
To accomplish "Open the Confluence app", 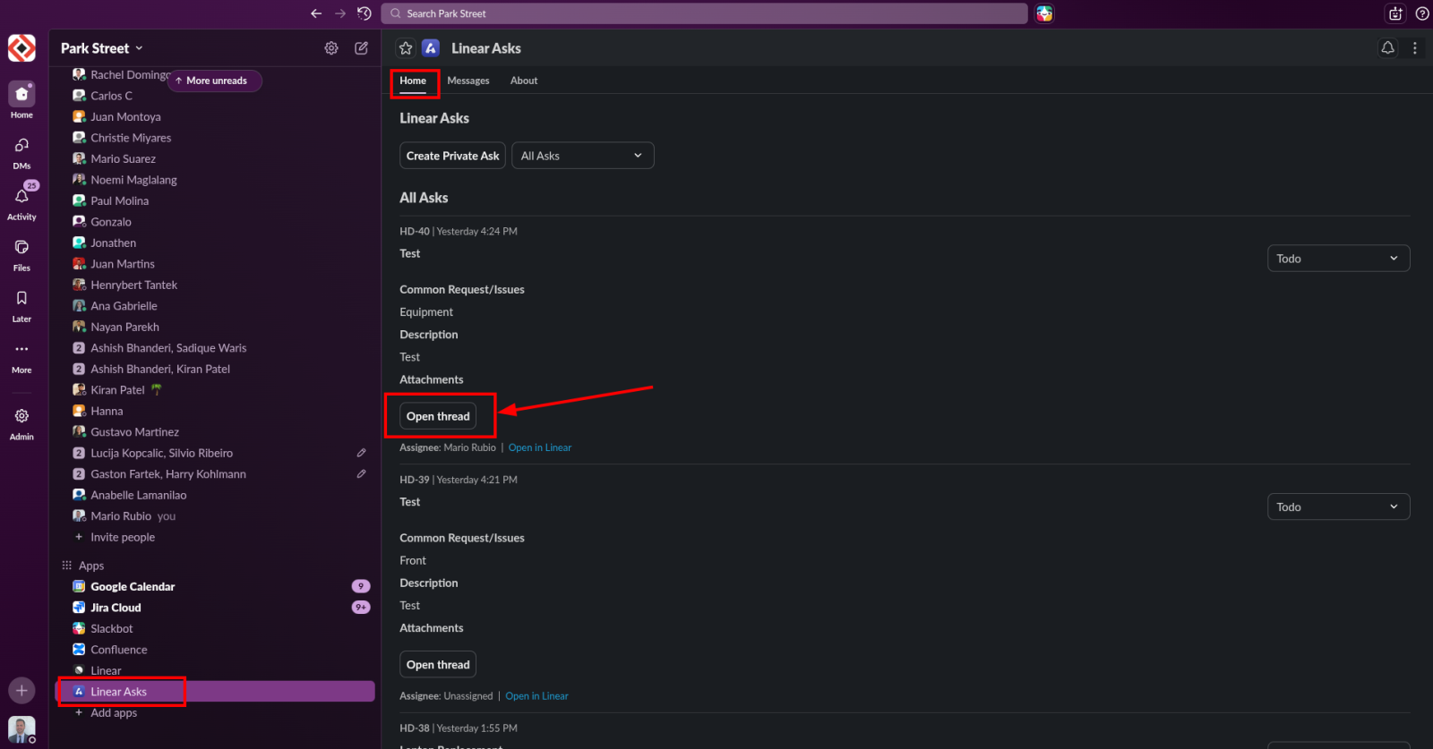I will click(215, 650).
